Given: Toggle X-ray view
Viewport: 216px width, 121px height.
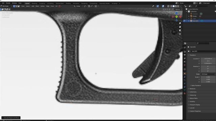Looking at the screenshot, I should [168, 6].
